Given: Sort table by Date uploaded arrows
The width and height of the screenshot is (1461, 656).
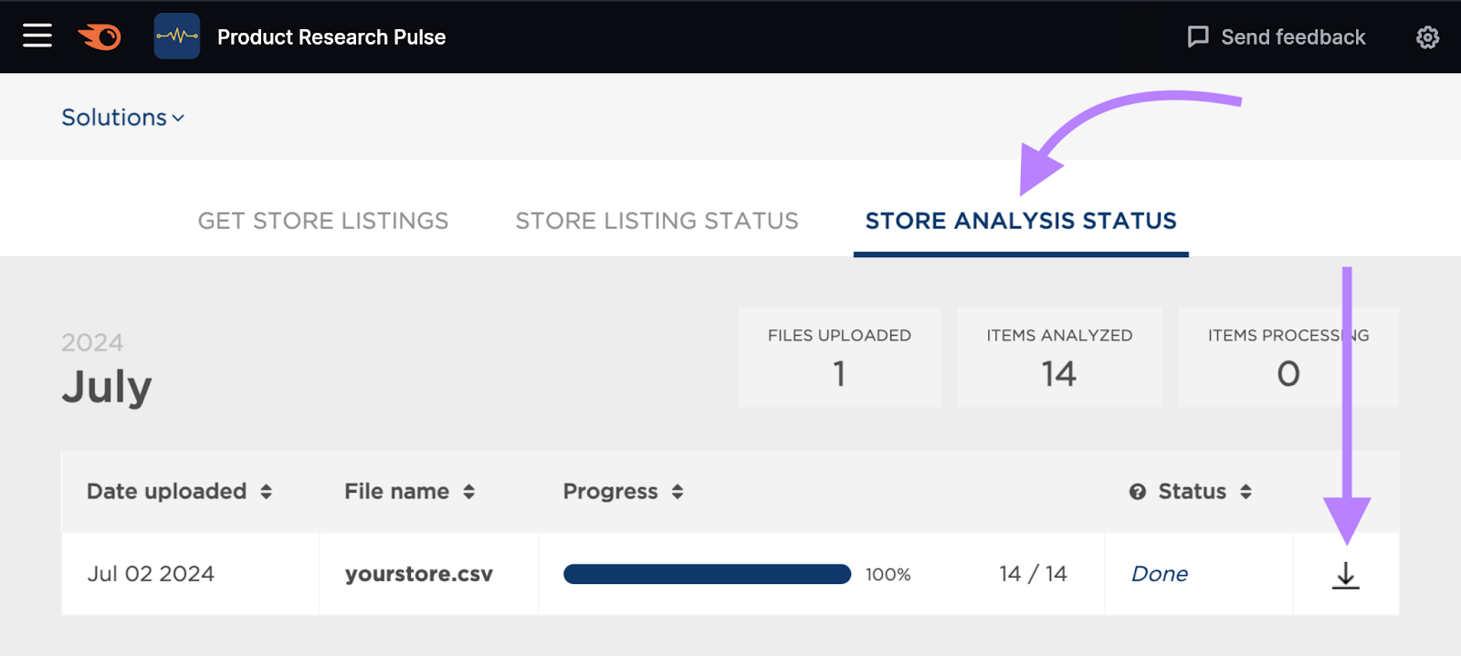Looking at the screenshot, I should point(266,492).
